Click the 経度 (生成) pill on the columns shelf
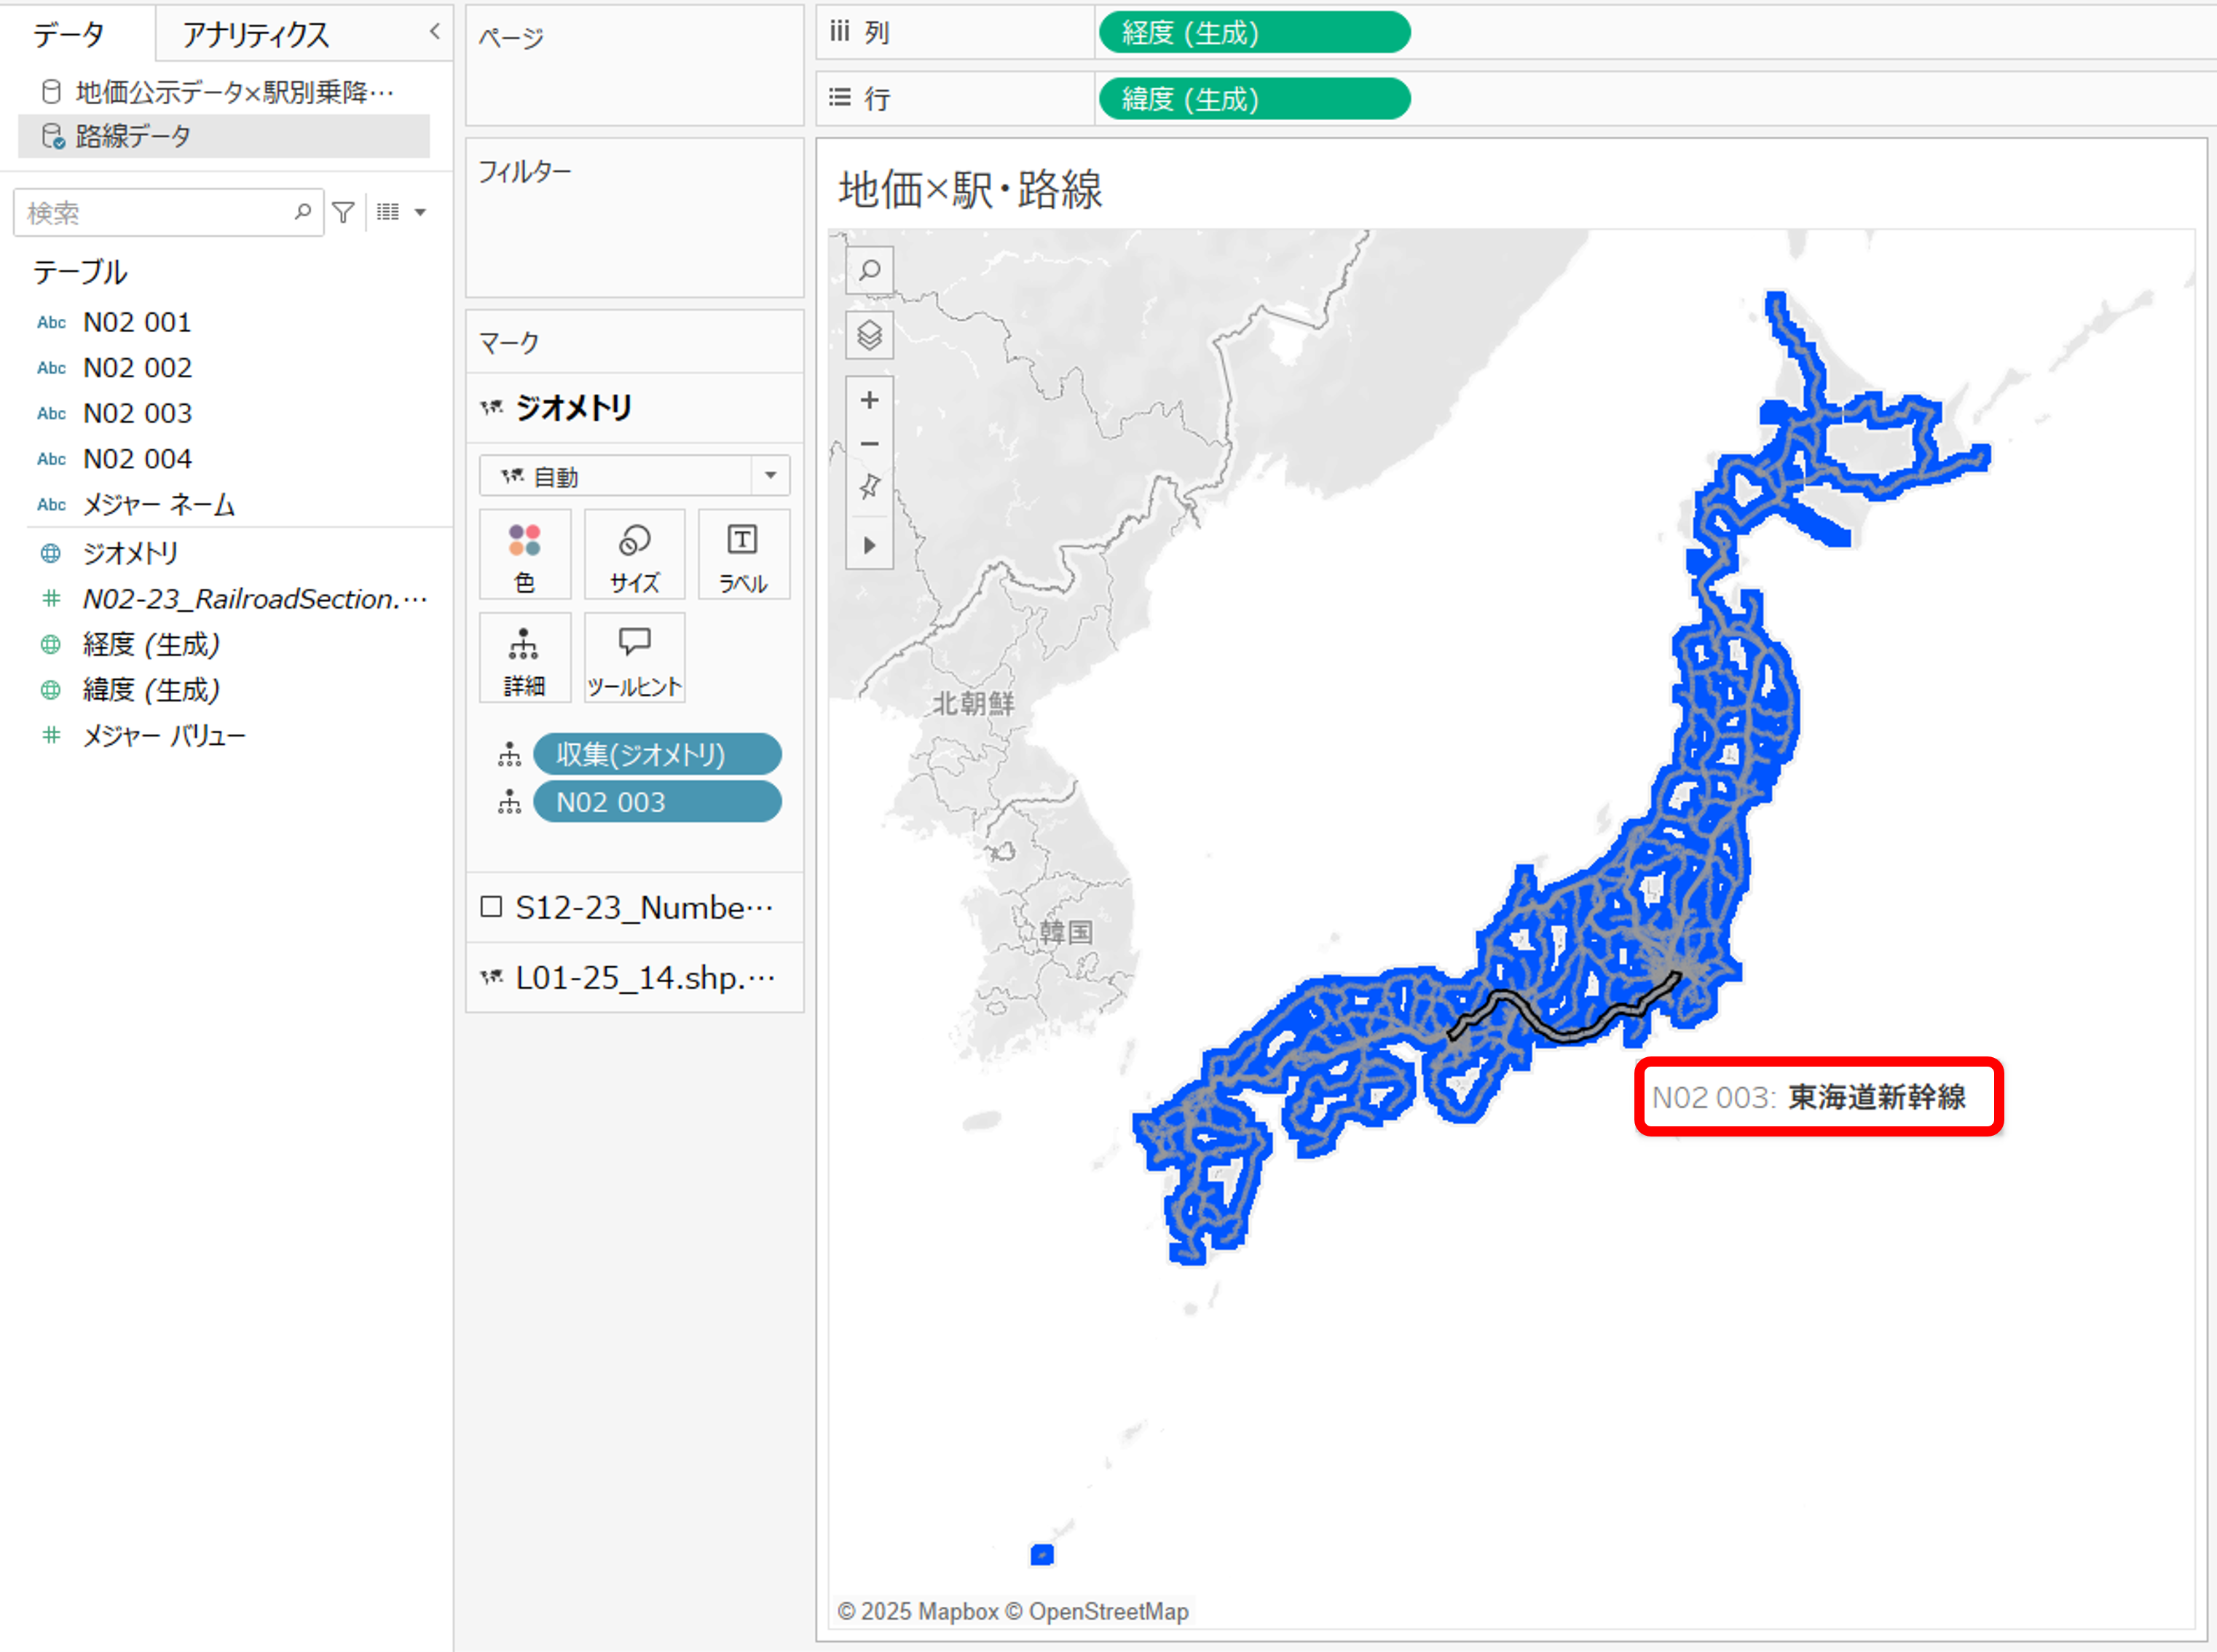This screenshot has height=1652, width=2217. click(1255, 33)
